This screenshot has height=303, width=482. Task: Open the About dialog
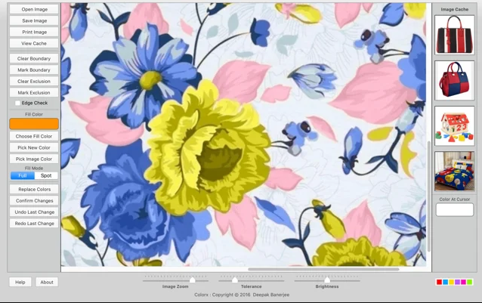[x=47, y=282]
